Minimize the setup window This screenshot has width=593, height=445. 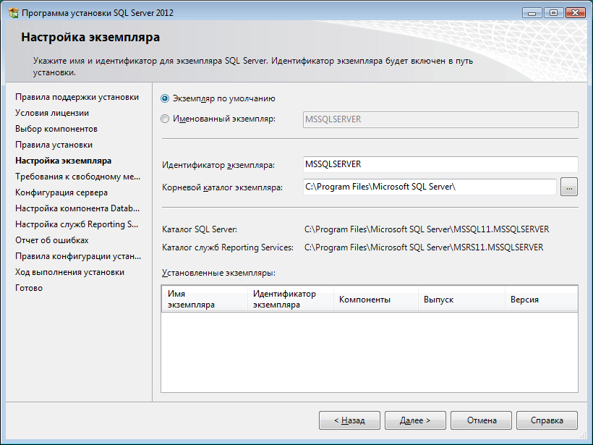click(x=536, y=12)
